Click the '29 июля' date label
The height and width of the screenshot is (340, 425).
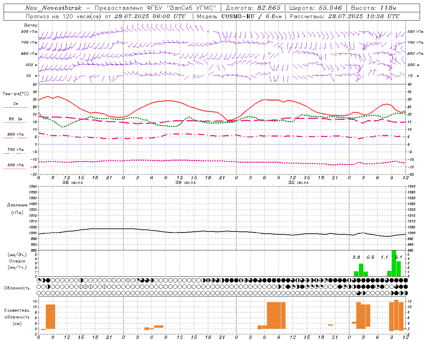186,183
